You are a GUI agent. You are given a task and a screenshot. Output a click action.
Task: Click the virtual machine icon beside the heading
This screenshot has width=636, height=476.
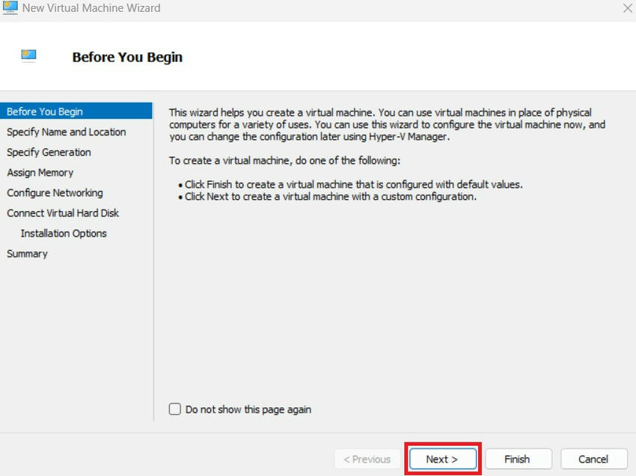tap(29, 56)
